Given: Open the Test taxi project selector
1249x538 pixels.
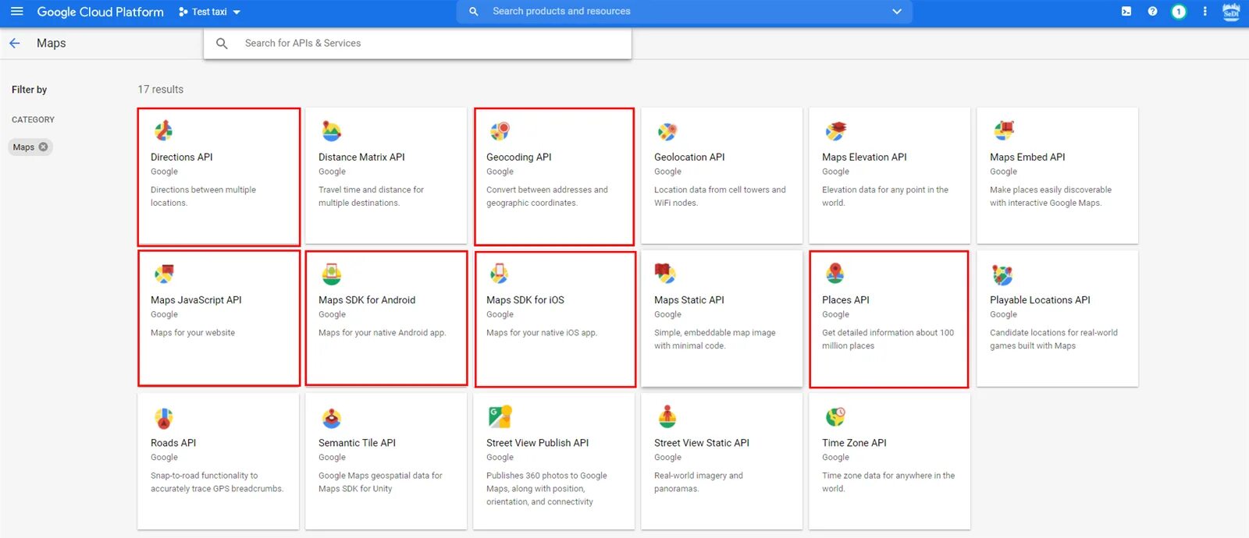Looking at the screenshot, I should [x=209, y=12].
